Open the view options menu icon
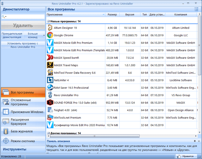Viewport: 202px width, 159px height. coord(196,9)
